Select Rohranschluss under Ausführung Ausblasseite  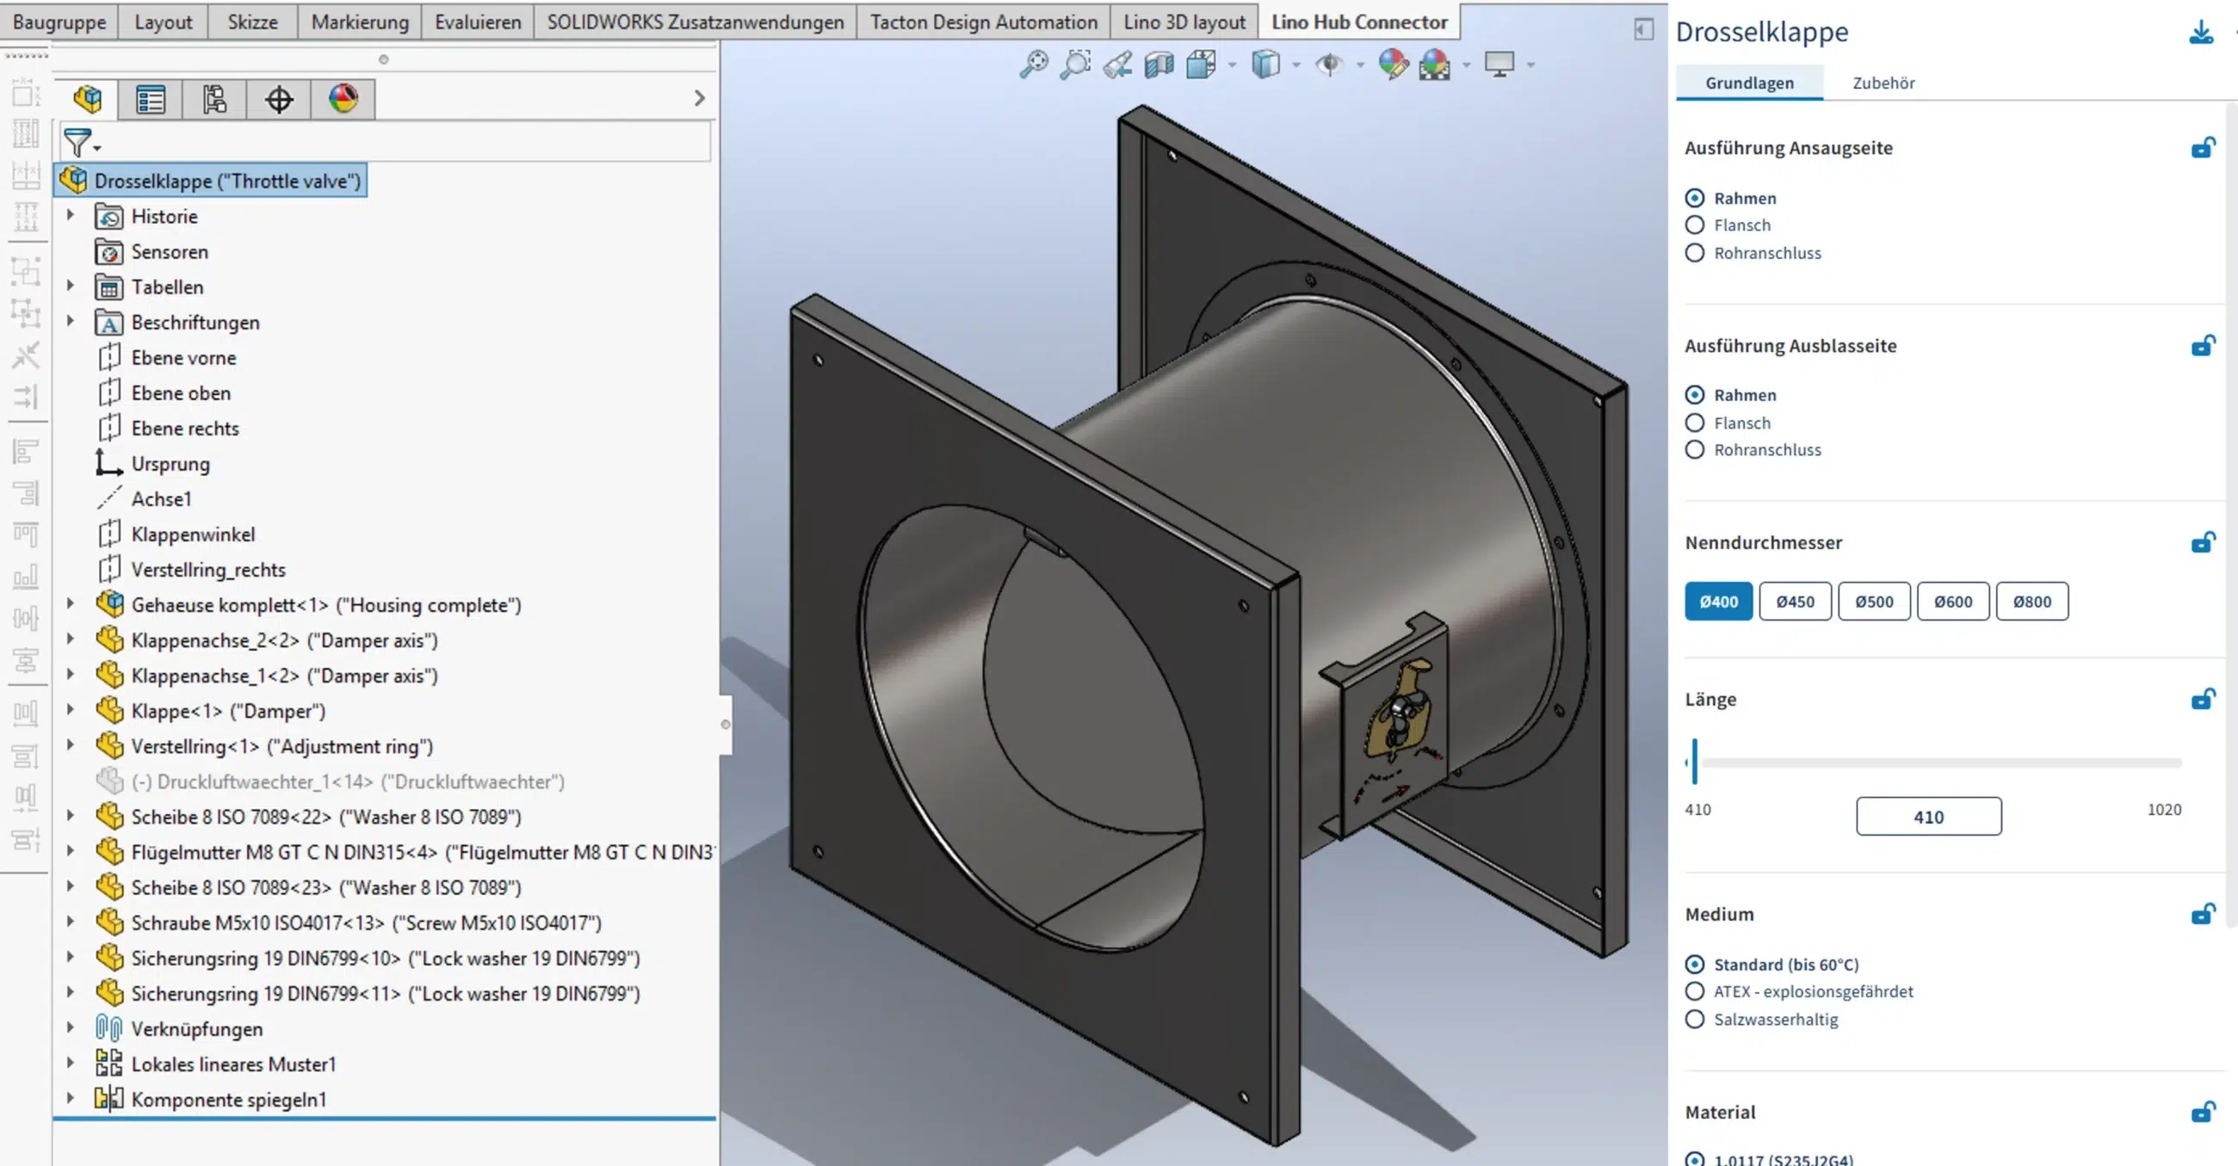(x=1753, y=450)
